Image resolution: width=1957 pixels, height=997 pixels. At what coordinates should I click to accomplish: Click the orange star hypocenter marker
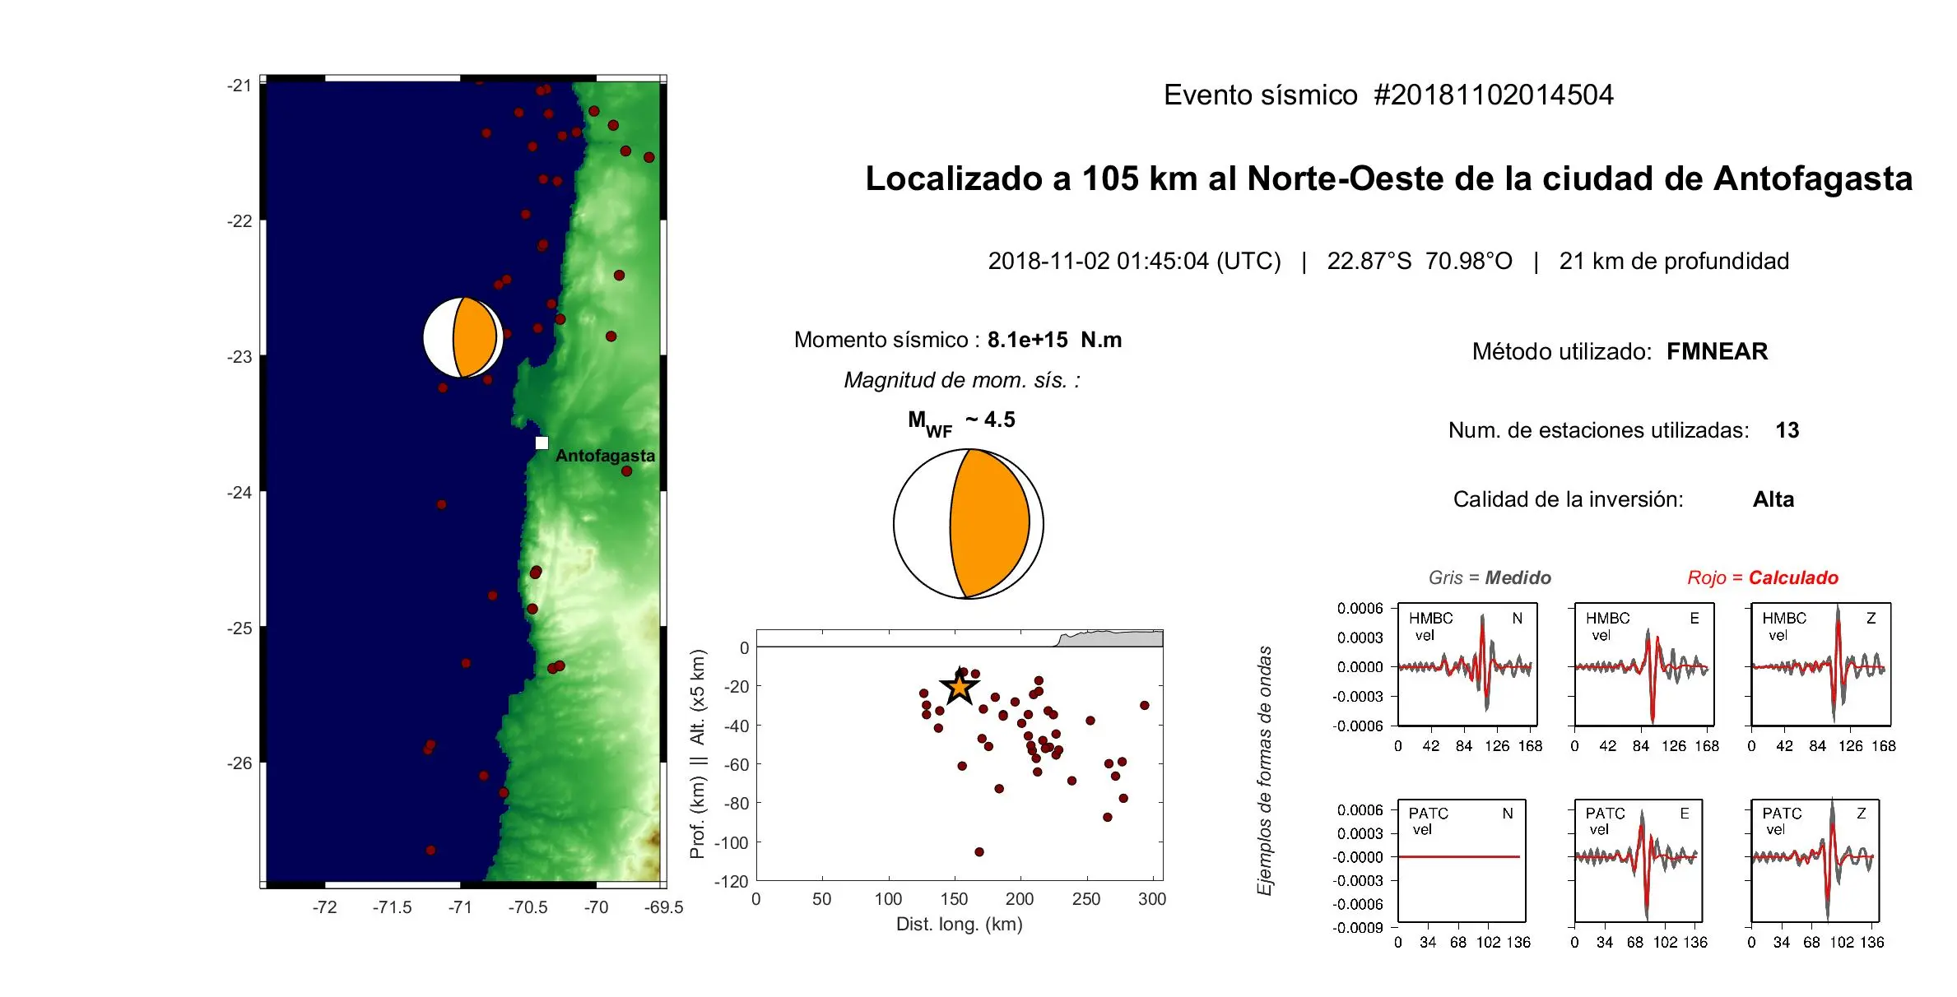[x=959, y=687]
